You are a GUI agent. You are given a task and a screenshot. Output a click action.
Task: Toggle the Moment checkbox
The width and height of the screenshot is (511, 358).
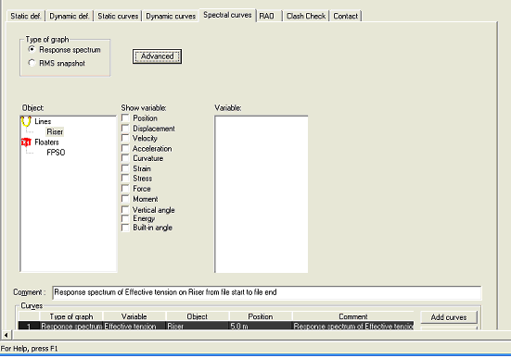pyautogui.click(x=125, y=198)
